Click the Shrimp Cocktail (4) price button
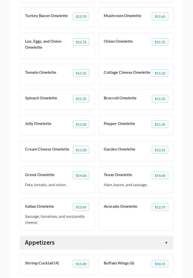This screenshot has width=193, height=278. [81, 264]
